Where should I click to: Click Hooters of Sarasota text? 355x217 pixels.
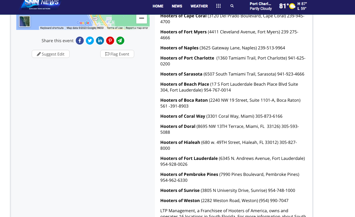click(x=181, y=74)
